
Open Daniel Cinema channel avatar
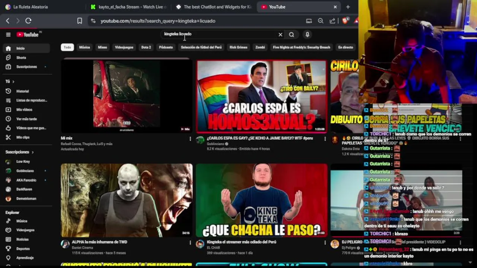65,244
